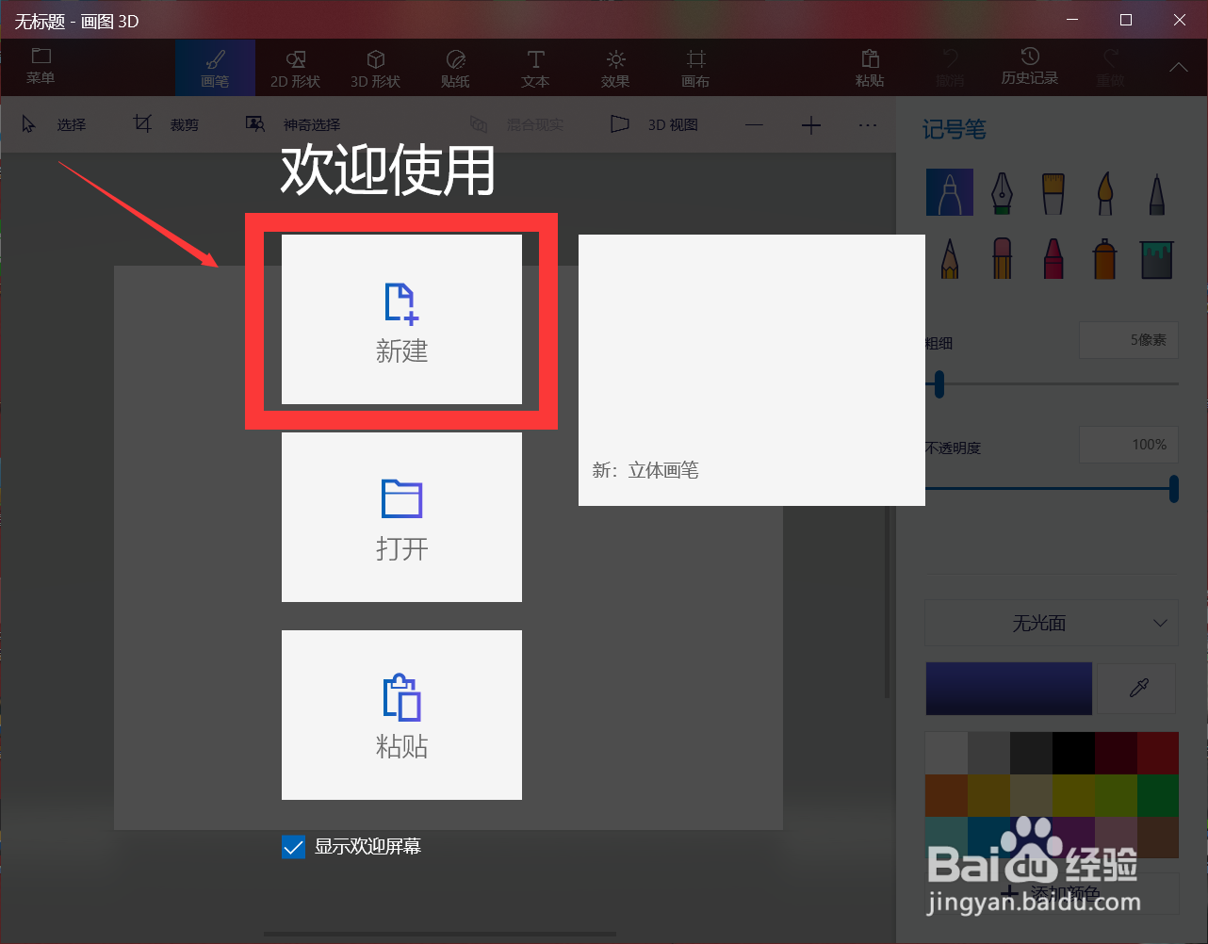Zoom in with the plus icon
1208x944 pixels.
pos(811,123)
